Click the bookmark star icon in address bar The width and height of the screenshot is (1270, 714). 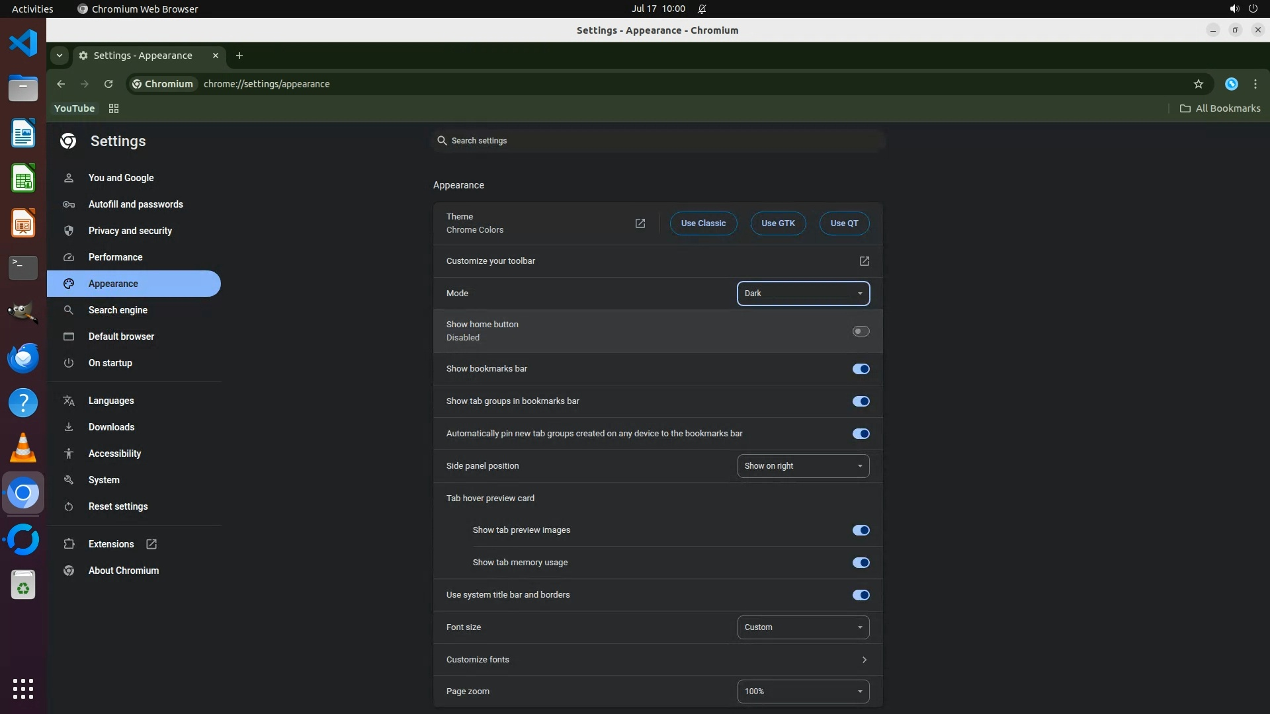(1198, 84)
